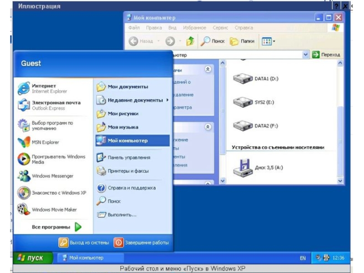
Task: Select the 3.5 floppy disk (A:) icon
Action: [243, 167]
